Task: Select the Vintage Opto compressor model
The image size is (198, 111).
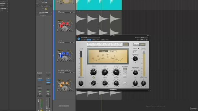Action: pos(126,44)
